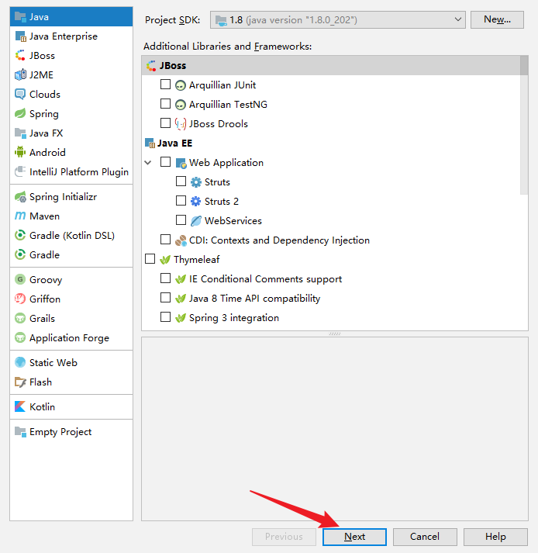Image resolution: width=538 pixels, height=553 pixels.
Task: Click the Groovy 'G' icon
Action: coord(20,279)
